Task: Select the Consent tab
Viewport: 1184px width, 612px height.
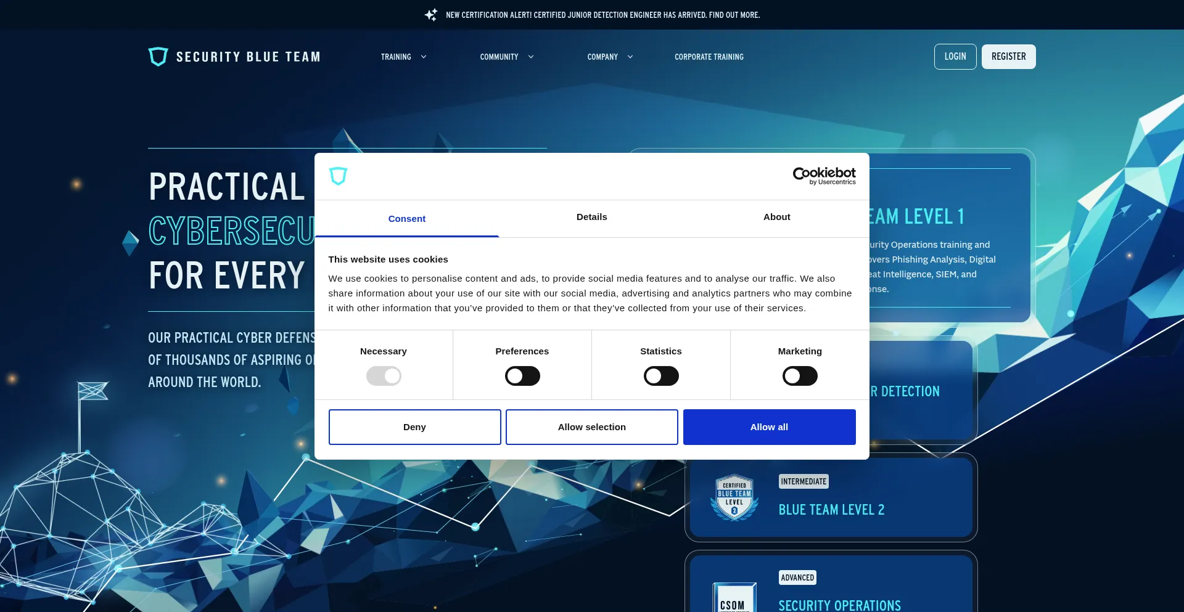Action: coord(407,219)
